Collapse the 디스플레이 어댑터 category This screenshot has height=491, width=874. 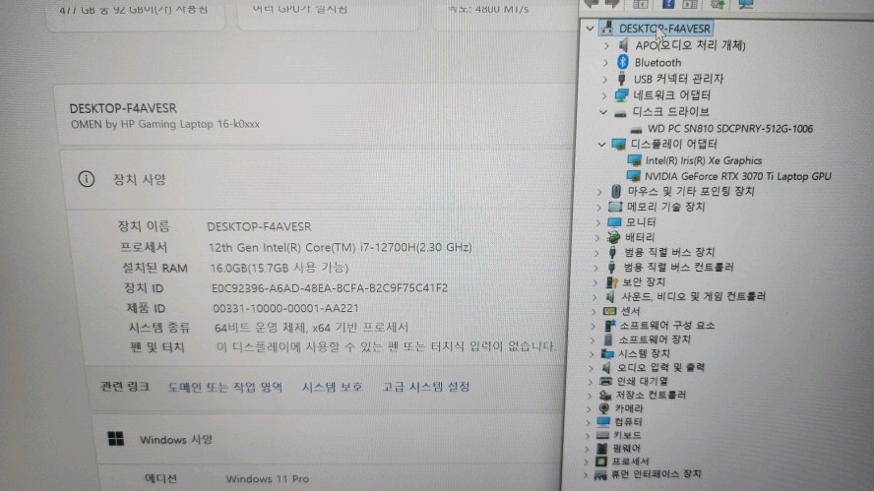click(x=601, y=145)
